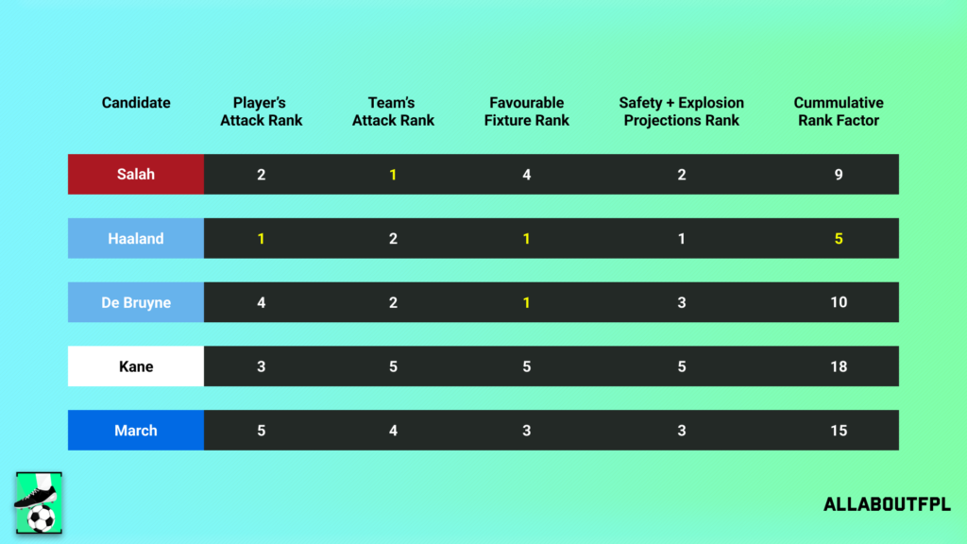Click the Candidate column header
Image resolution: width=967 pixels, height=544 pixels.
pos(136,103)
